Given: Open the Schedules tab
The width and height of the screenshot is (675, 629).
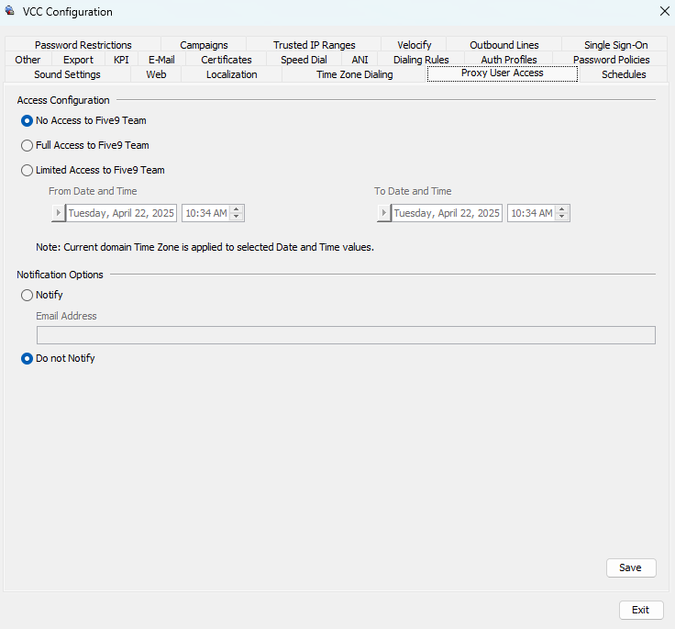Looking at the screenshot, I should click(x=624, y=74).
